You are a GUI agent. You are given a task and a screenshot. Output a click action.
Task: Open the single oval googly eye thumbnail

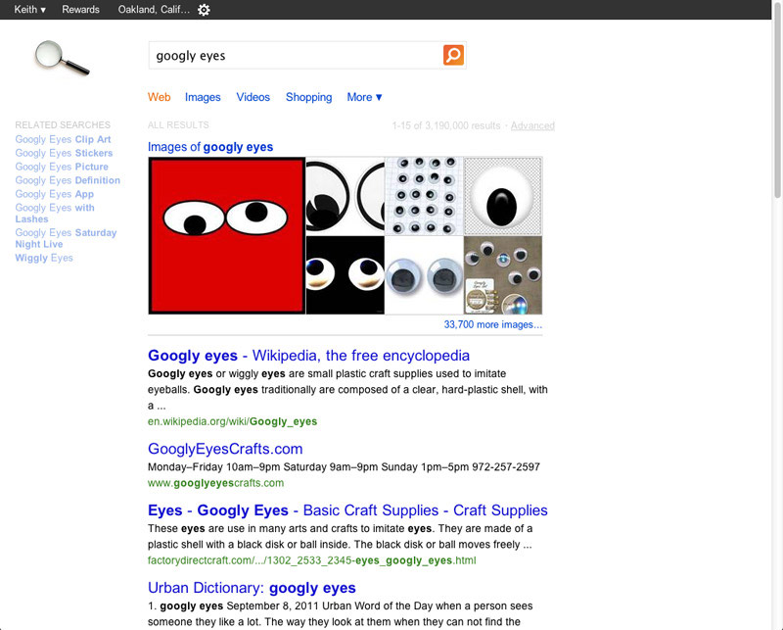pyautogui.click(x=503, y=196)
